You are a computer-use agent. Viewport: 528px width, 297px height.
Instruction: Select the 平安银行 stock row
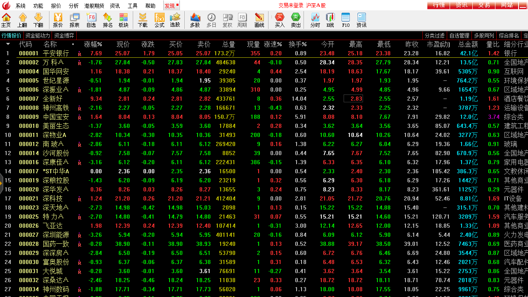[264, 53]
